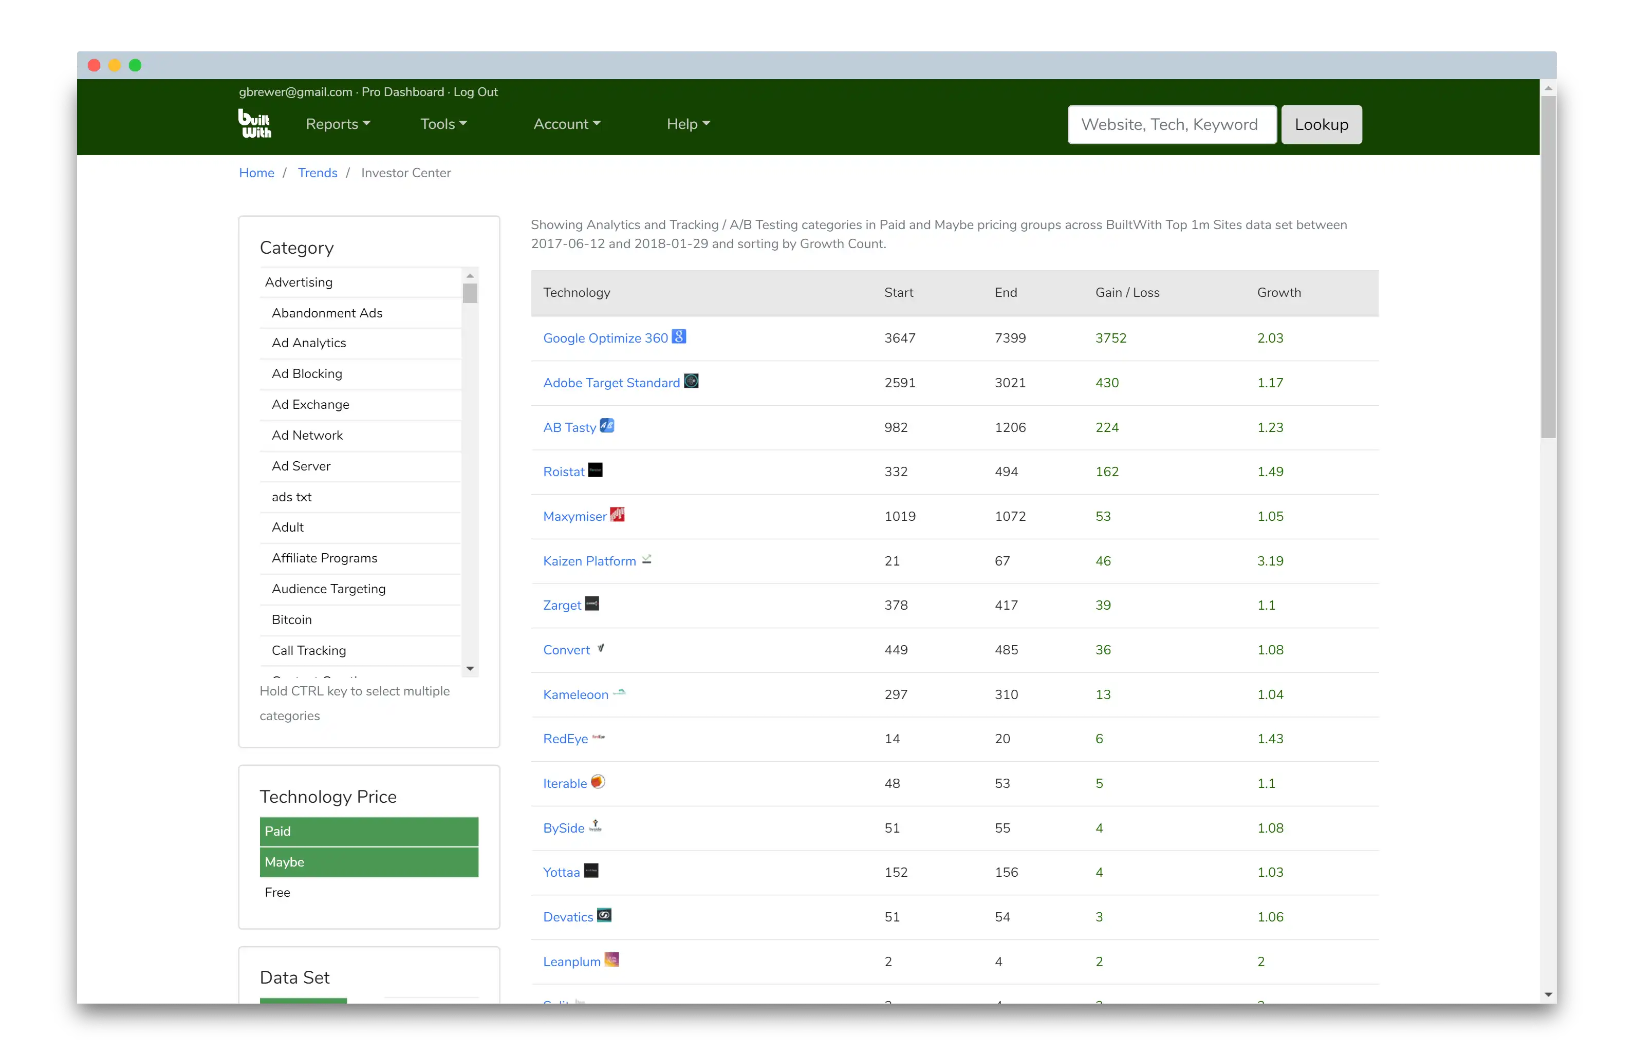Go to Home breadcrumb link
The width and height of the screenshot is (1634, 1055).
click(x=256, y=173)
